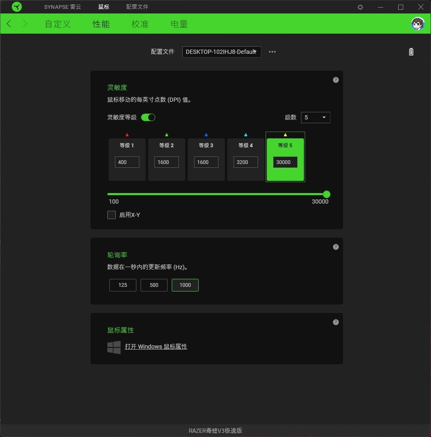The width and height of the screenshot is (431, 437).
Task: Enable the 启用X-Y checkbox
Action: [111, 215]
